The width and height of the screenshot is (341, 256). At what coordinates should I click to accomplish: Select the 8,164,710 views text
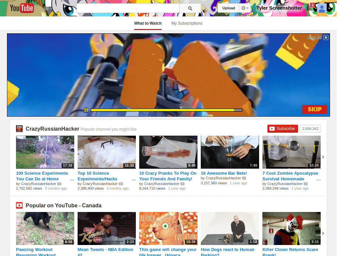[x=152, y=189]
